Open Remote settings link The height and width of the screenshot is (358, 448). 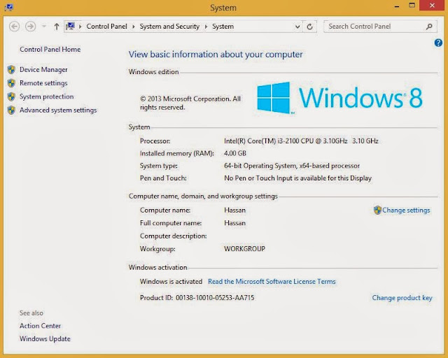pos(43,83)
